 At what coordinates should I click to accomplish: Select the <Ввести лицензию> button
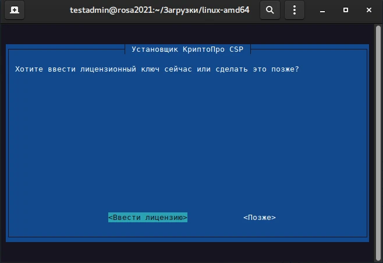pyautogui.click(x=148, y=218)
